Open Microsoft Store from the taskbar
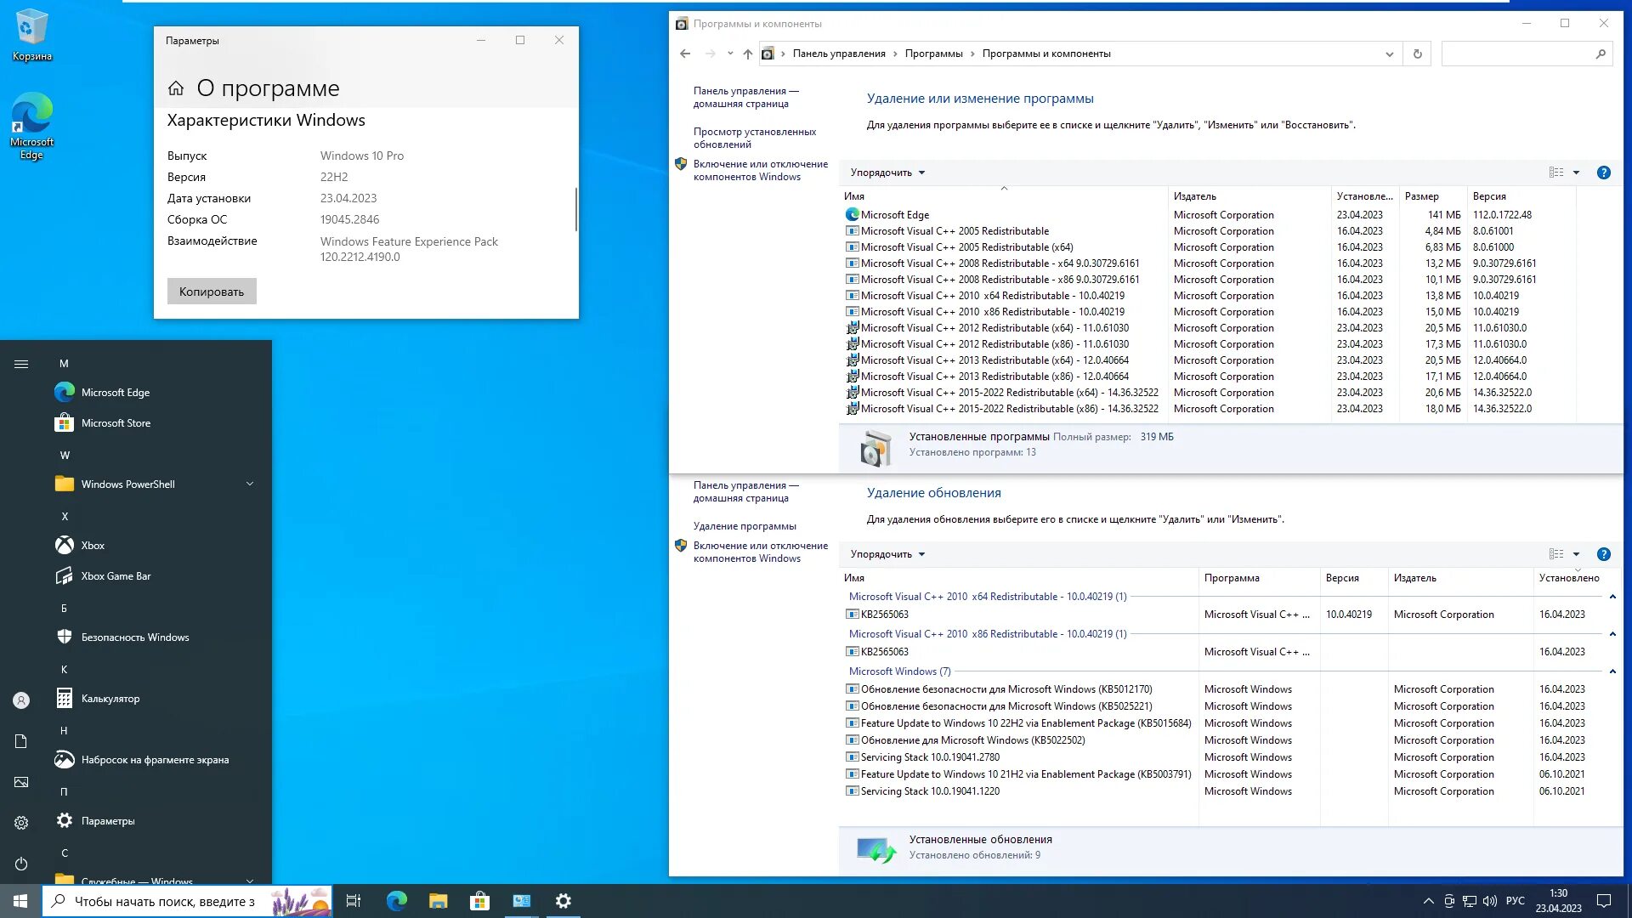 pyautogui.click(x=479, y=901)
